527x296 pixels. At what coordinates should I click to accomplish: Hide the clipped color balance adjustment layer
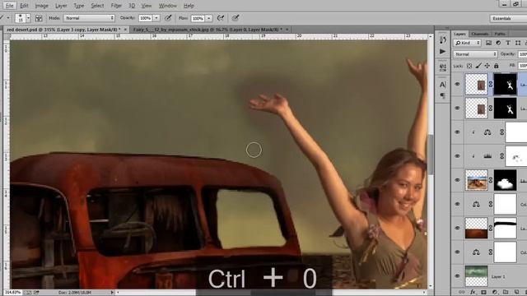(x=457, y=132)
